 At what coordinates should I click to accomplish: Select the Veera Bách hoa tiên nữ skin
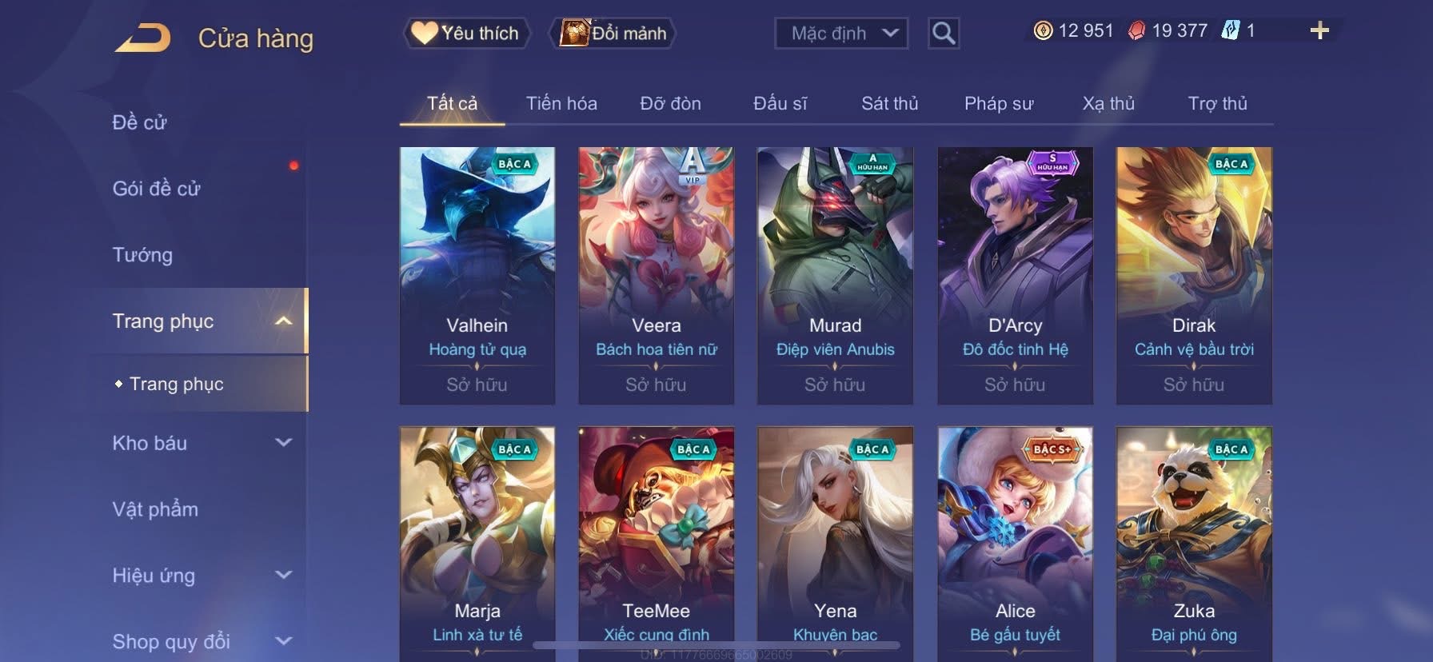657,276
